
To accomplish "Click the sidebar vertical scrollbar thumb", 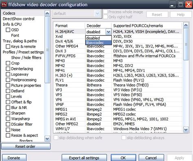I will pos(47,50).
